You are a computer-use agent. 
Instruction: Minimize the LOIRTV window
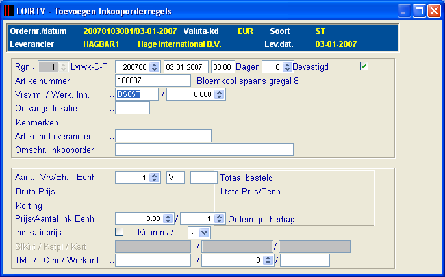tap(404, 11)
